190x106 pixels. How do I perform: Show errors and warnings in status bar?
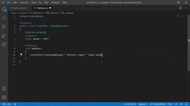7,104
